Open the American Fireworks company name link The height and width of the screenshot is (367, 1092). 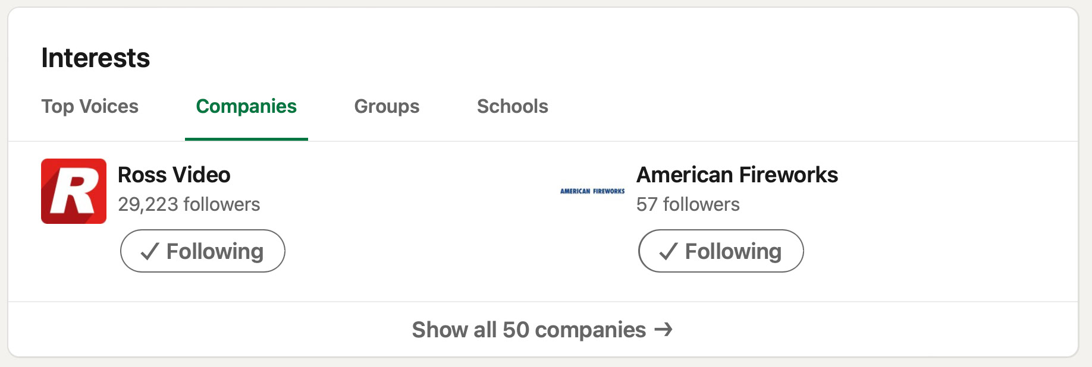click(737, 175)
